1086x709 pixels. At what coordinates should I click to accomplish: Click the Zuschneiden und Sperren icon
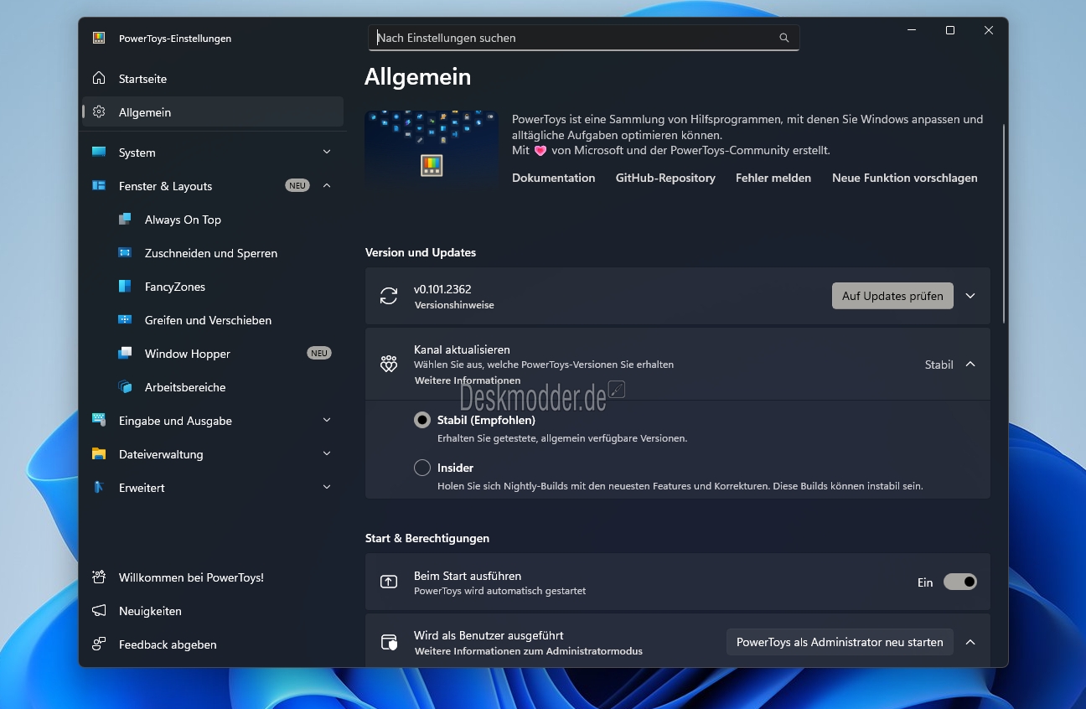click(125, 253)
